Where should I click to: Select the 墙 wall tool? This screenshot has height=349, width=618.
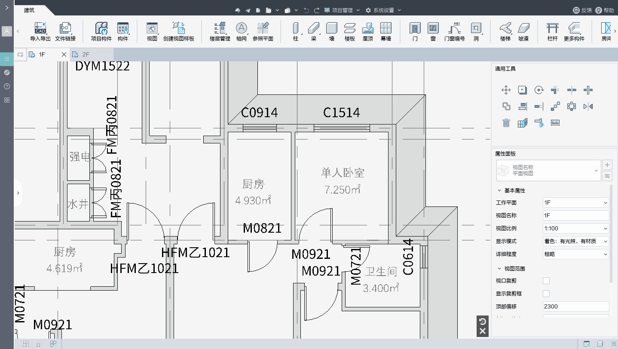tap(332, 32)
